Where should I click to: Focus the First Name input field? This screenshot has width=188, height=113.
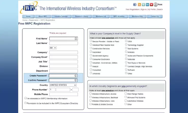pyautogui.click(x=64, y=39)
